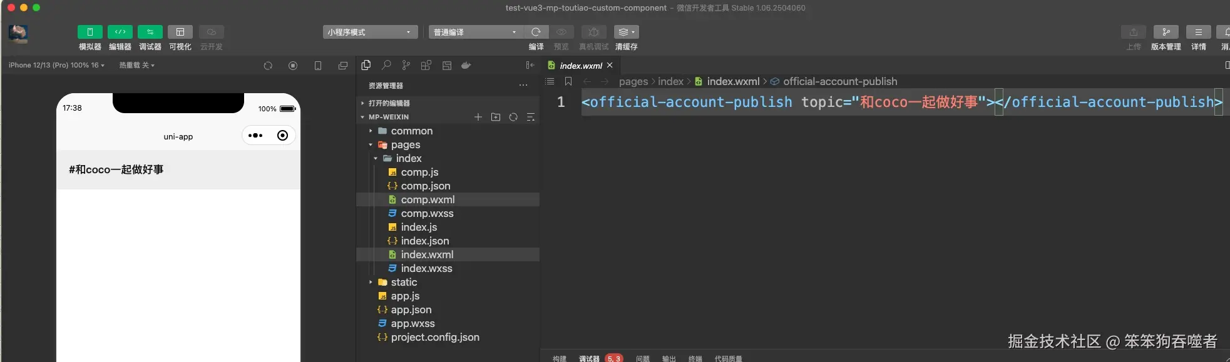Open the source control icon in activity bar
This screenshot has height=362, width=1230.
tap(406, 65)
